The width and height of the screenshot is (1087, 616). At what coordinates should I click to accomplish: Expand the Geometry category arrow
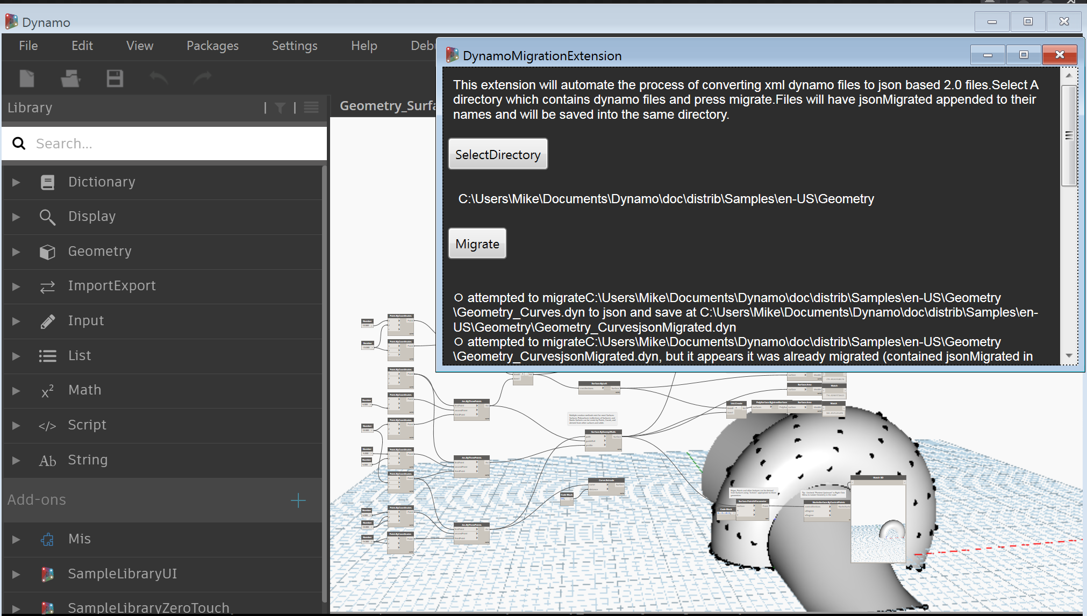coord(16,252)
